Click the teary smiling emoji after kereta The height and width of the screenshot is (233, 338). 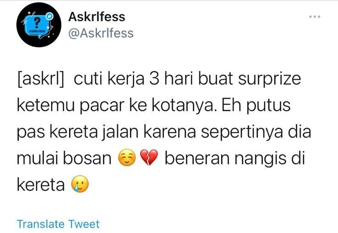(80, 184)
